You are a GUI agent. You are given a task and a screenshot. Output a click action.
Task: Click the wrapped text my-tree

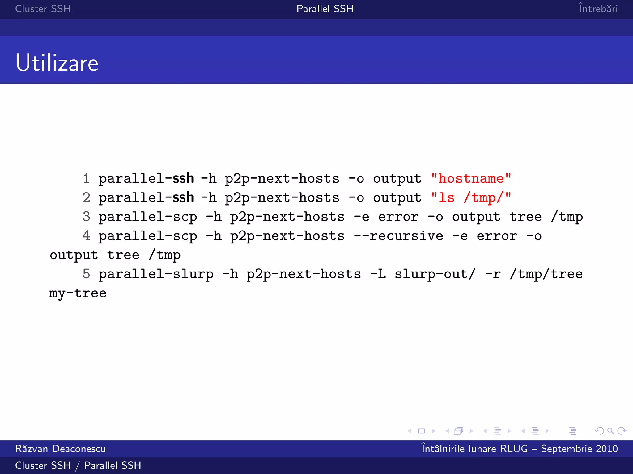78,293
